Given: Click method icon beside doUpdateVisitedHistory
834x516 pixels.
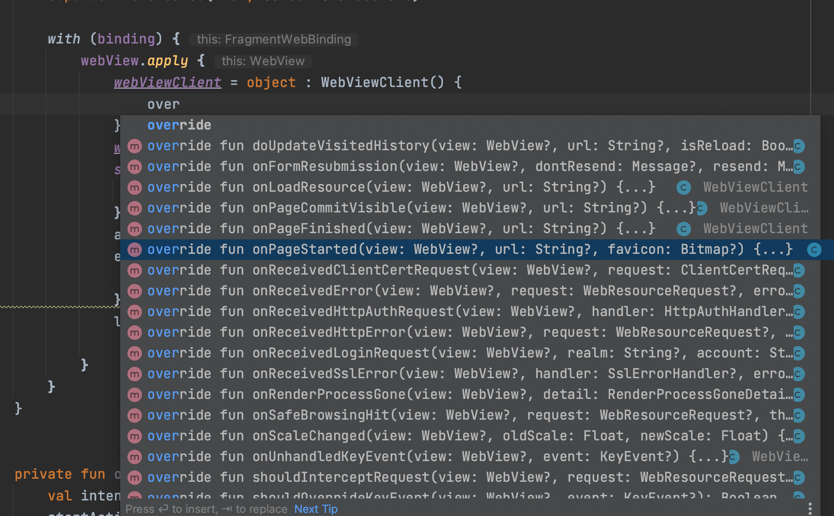Looking at the screenshot, I should 135,146.
